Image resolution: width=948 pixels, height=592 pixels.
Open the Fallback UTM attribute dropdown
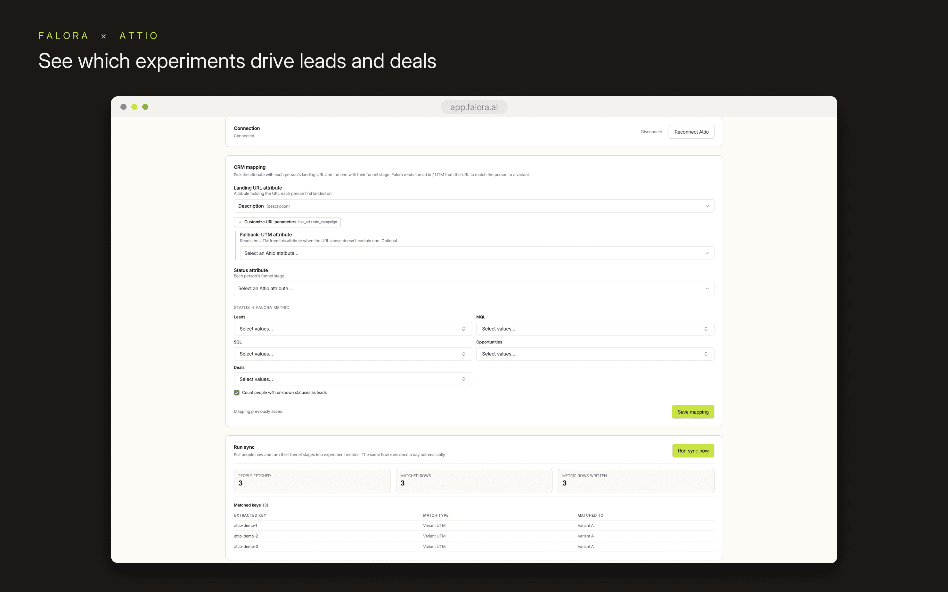tap(477, 253)
